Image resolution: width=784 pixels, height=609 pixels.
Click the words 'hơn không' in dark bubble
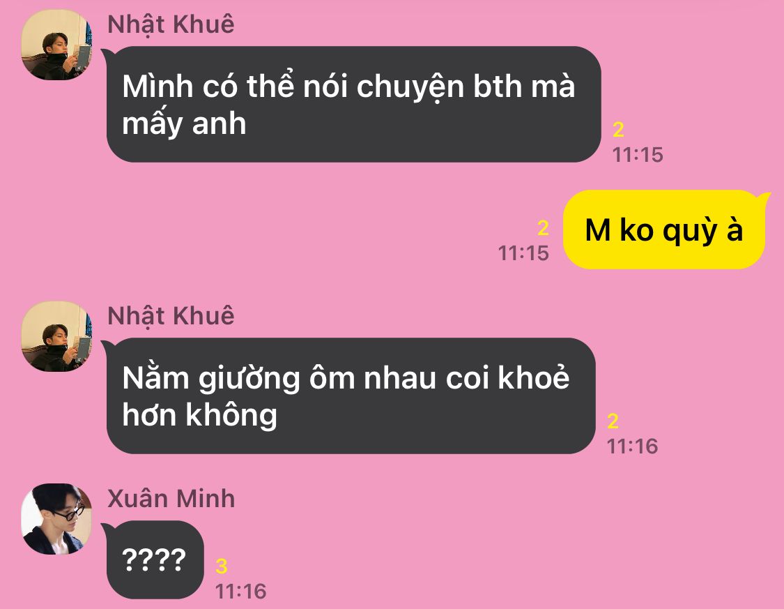pyautogui.click(x=199, y=416)
